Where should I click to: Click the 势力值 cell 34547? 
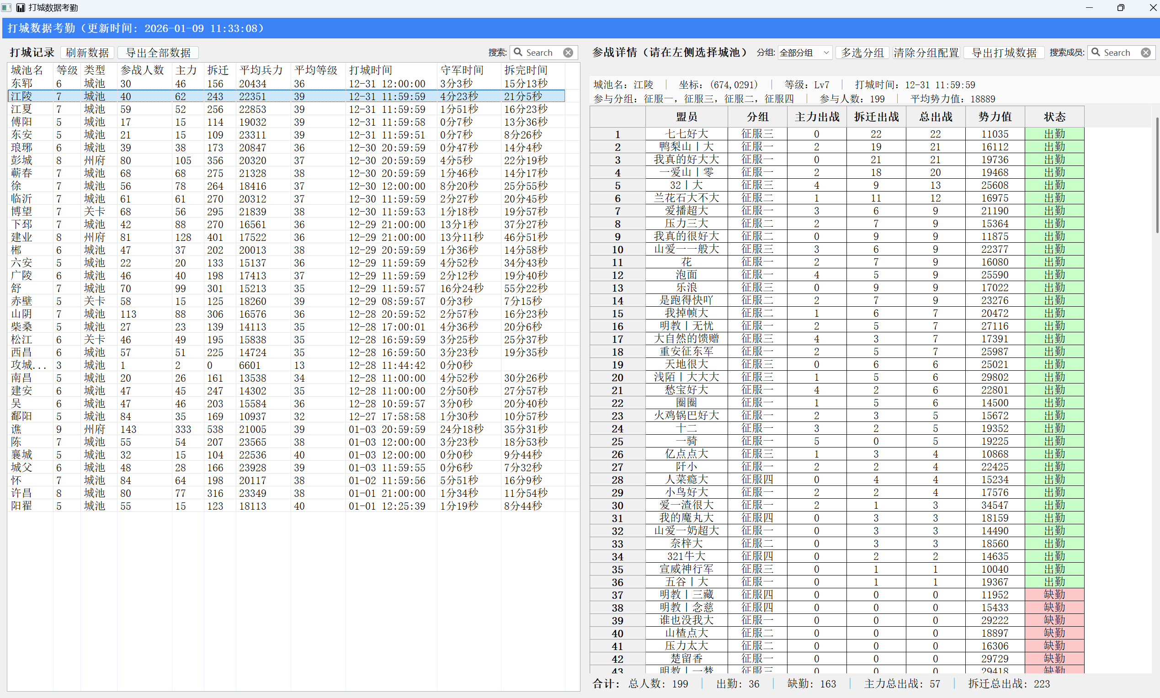click(995, 505)
